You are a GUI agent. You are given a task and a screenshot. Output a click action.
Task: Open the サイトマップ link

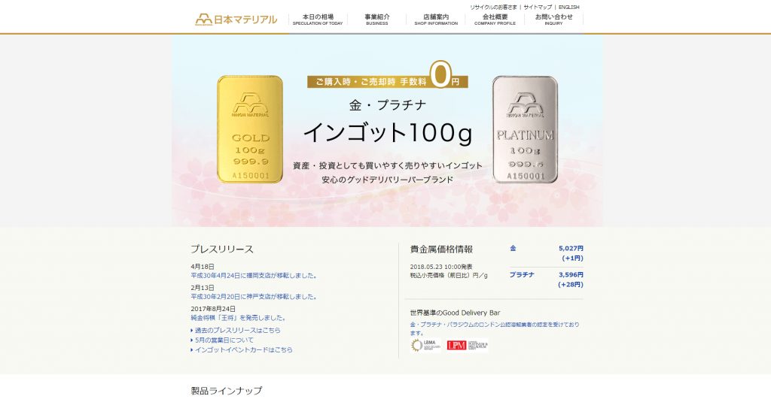[538, 8]
